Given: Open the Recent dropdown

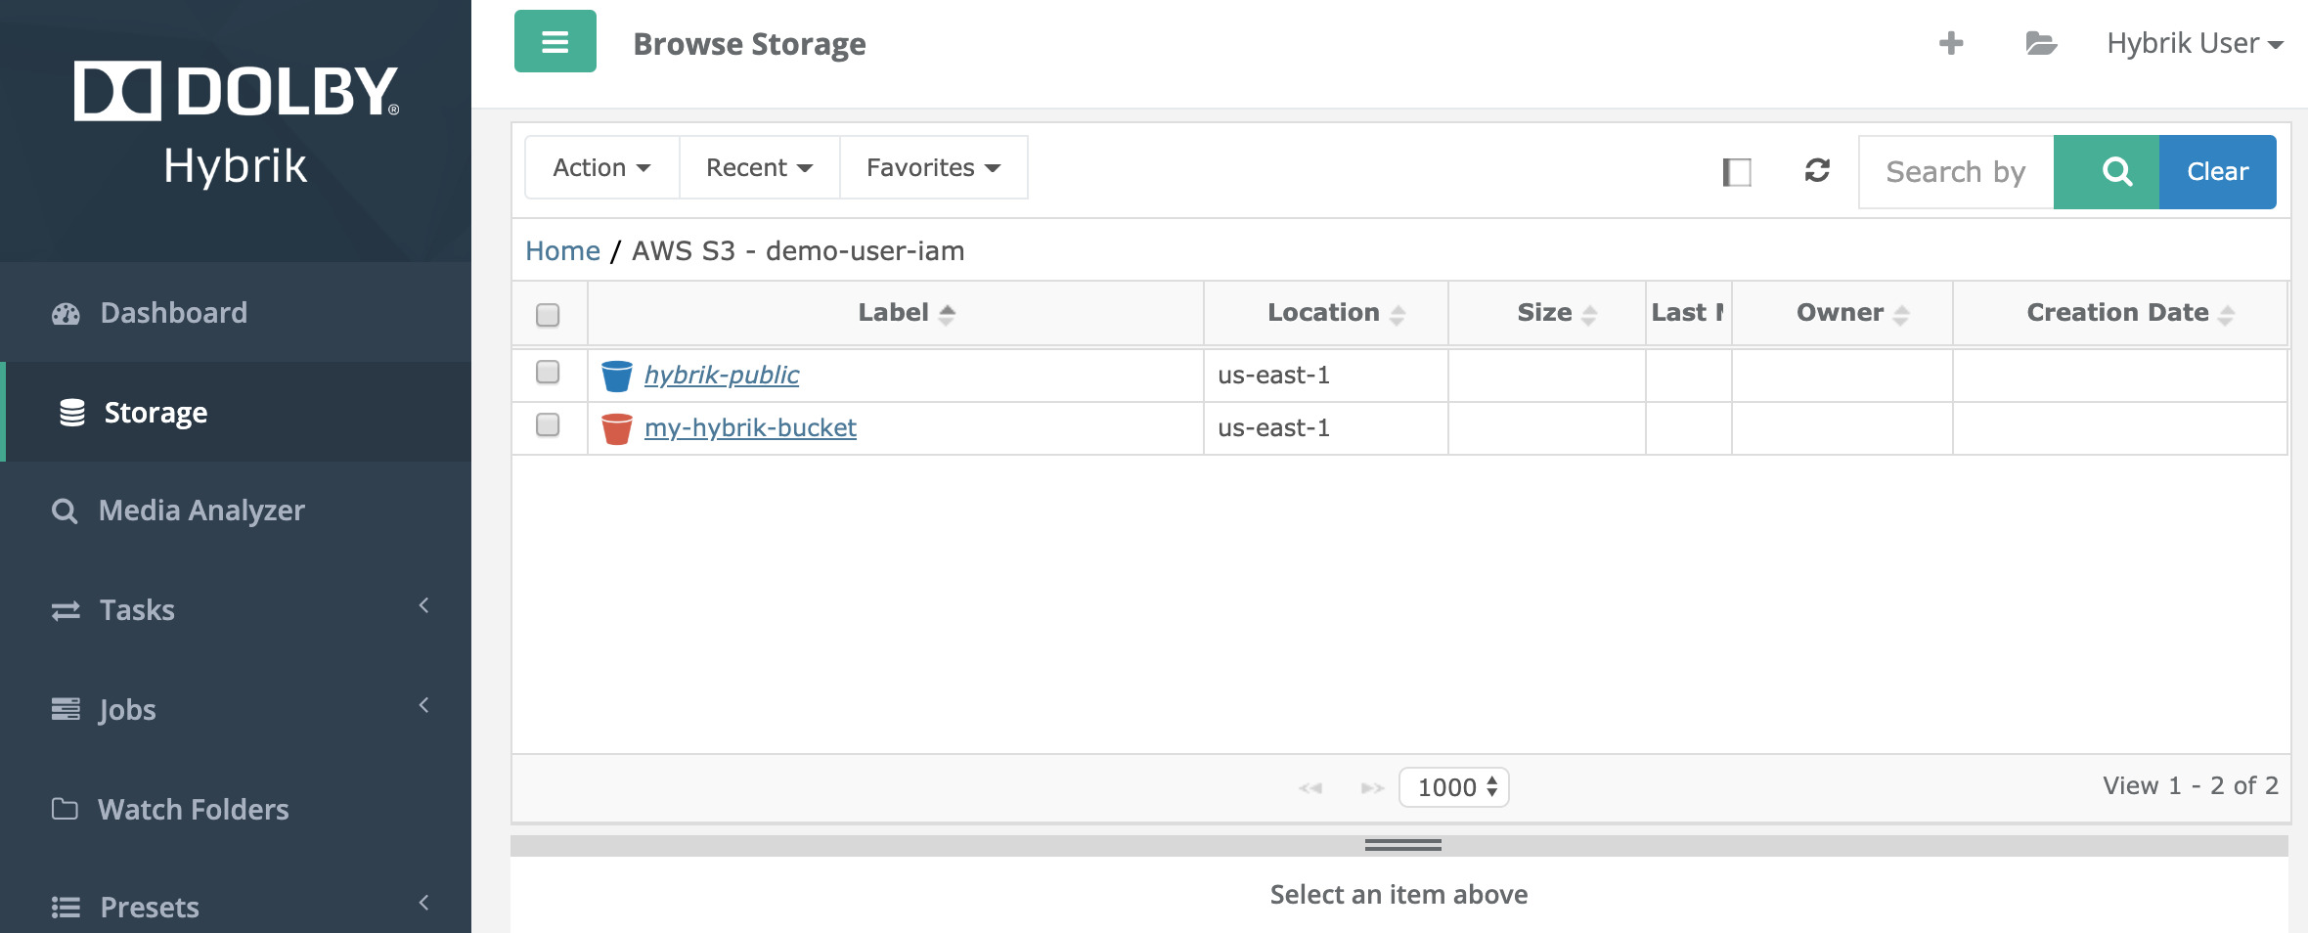Looking at the screenshot, I should (760, 168).
